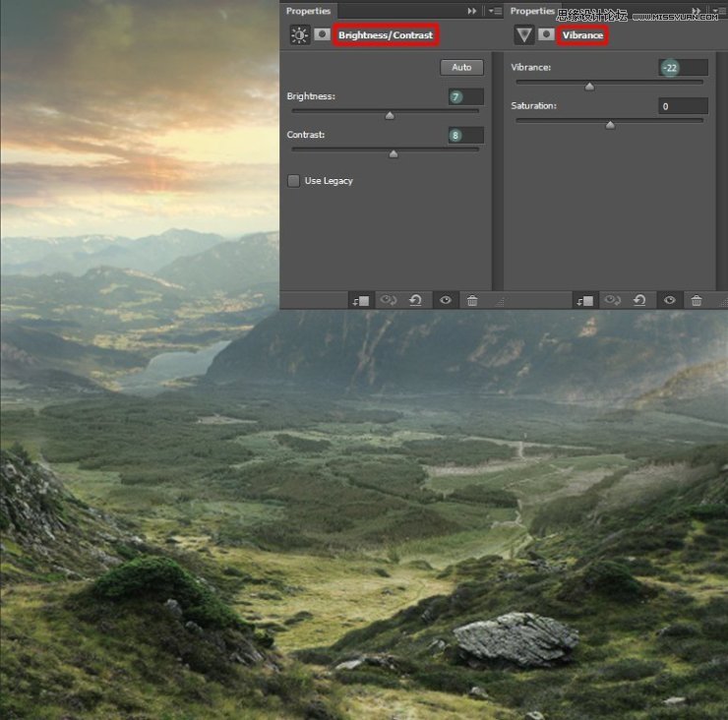Click the Saturation: label
This screenshot has width=728, height=720.
click(534, 106)
